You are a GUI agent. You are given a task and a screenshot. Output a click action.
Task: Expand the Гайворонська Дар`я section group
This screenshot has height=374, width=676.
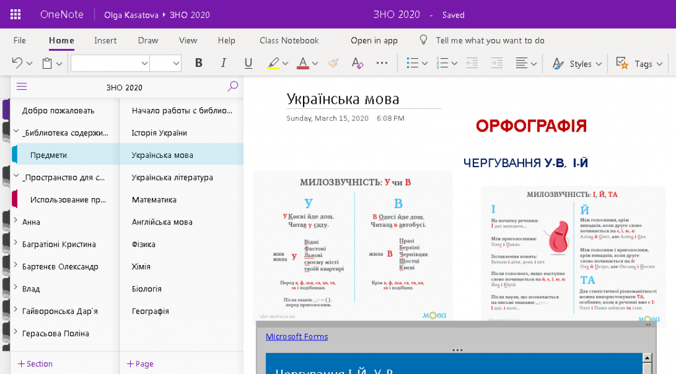(x=16, y=310)
